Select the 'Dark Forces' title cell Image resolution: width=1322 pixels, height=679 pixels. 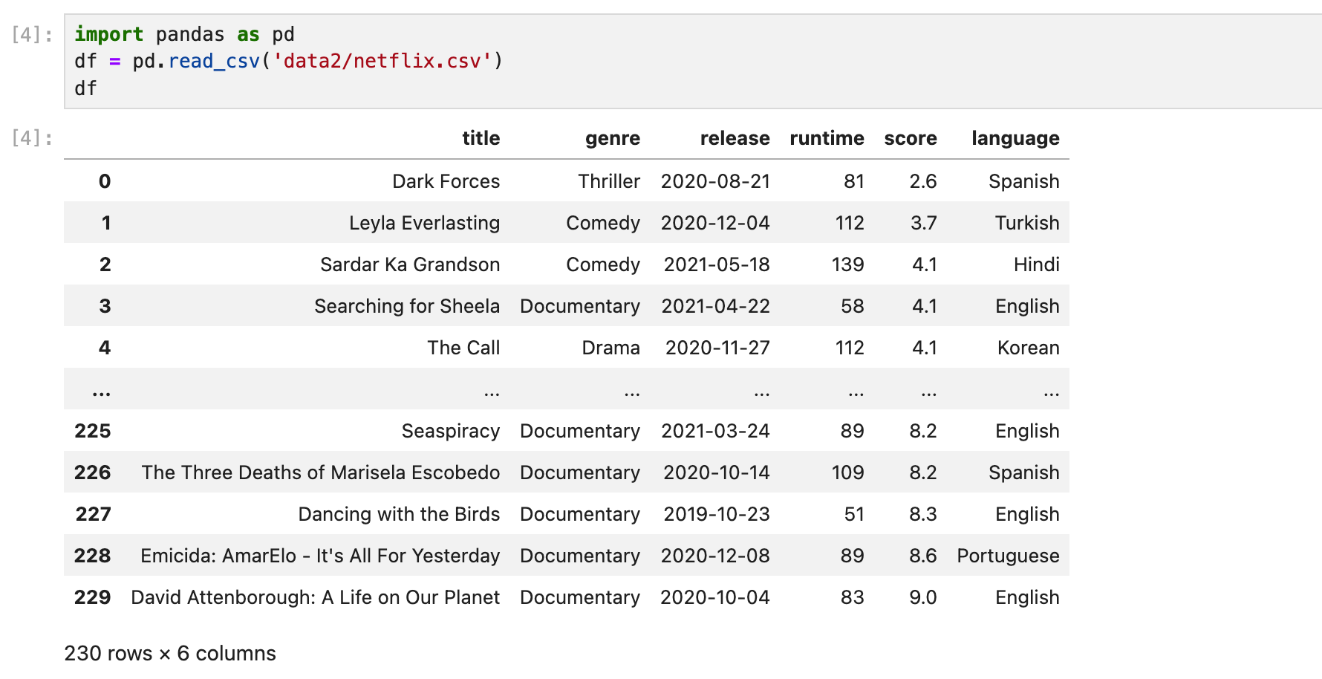point(446,181)
